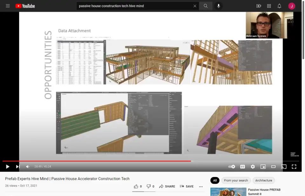The width and height of the screenshot is (305, 196).
Task: Open the hamburger guide menu
Action: (8, 6)
